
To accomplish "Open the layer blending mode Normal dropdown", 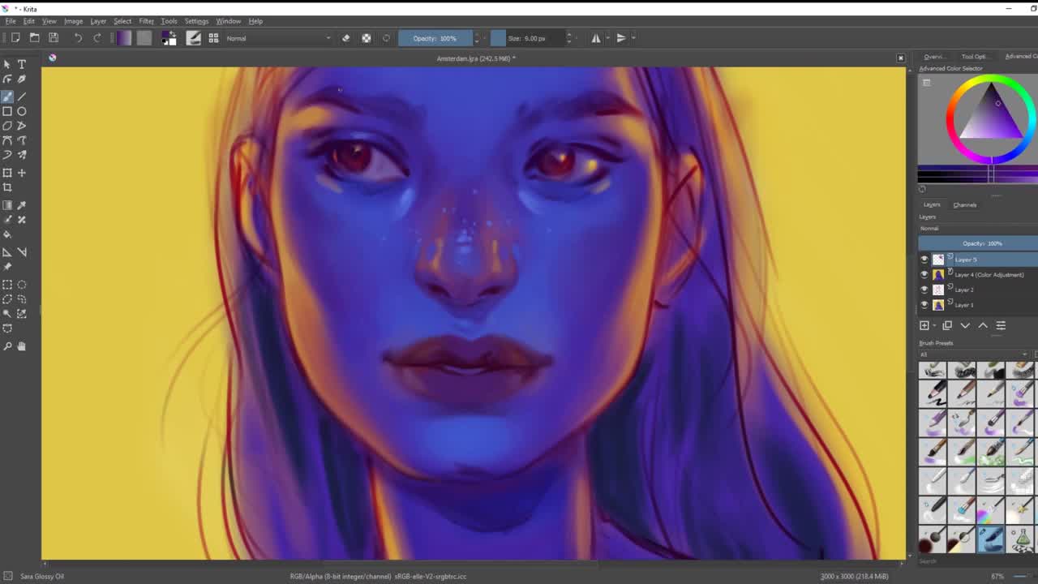I will [x=978, y=229].
